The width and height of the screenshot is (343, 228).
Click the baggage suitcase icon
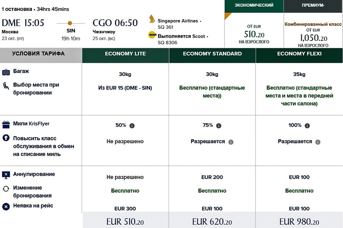(x=6, y=72)
